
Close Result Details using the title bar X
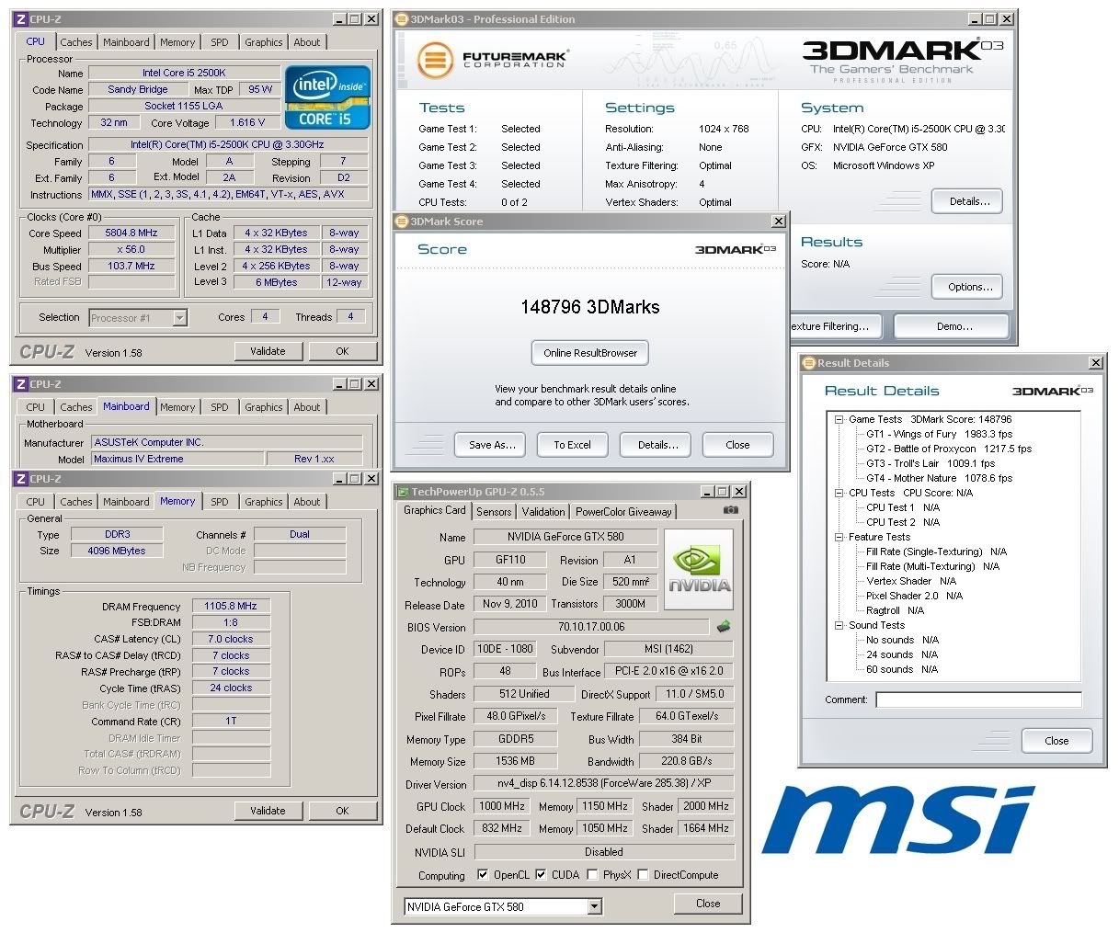1095,363
